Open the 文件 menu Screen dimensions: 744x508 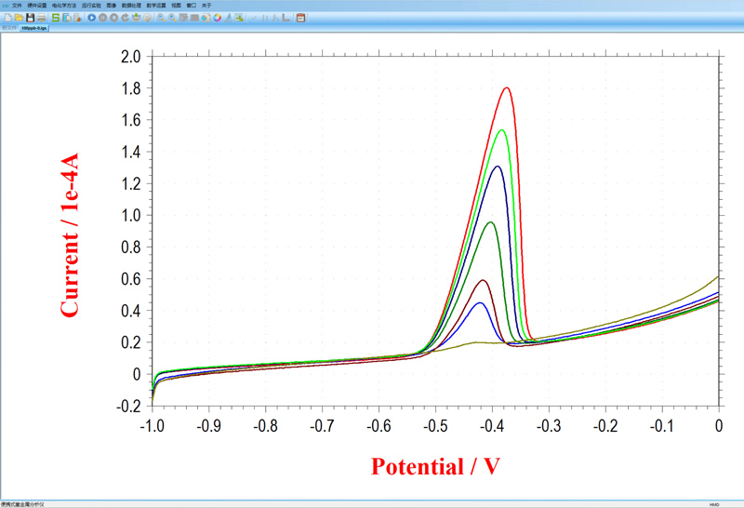point(17,6)
